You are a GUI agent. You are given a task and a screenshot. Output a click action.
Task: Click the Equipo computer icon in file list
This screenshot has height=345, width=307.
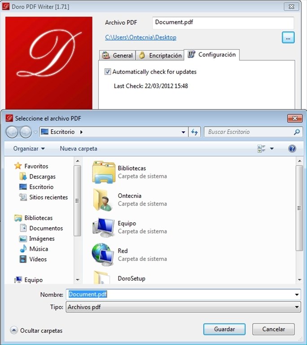(103, 227)
